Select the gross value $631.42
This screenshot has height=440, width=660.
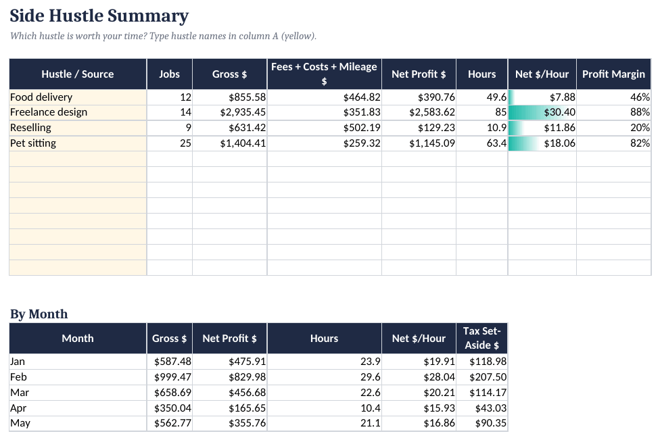[230, 128]
